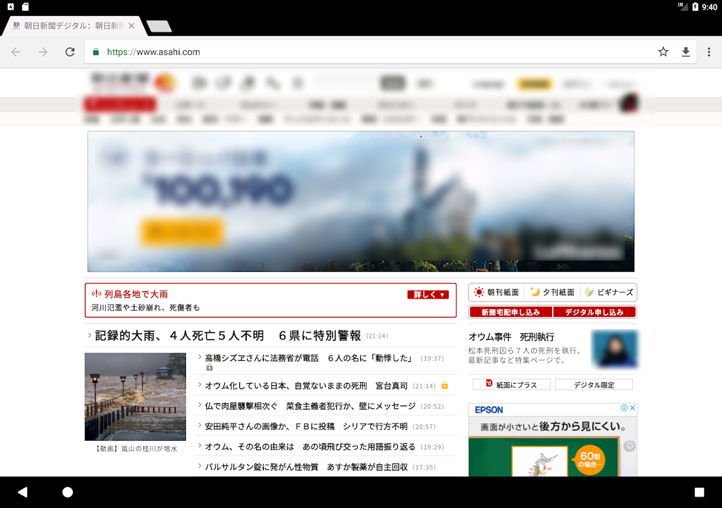Open the 詳しく dropdown on rain alert
The width and height of the screenshot is (722, 508).
pyautogui.click(x=428, y=295)
